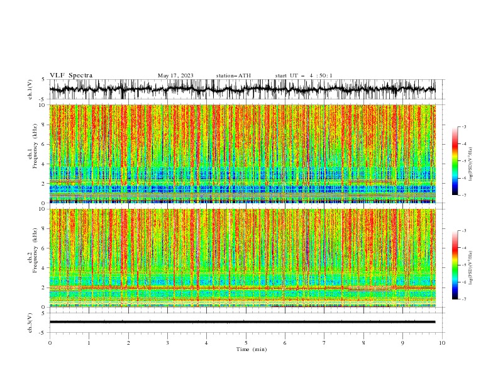This screenshot has width=498, height=385.
Task: Click the ch.1 voltage waveform trace
Action: point(242,89)
